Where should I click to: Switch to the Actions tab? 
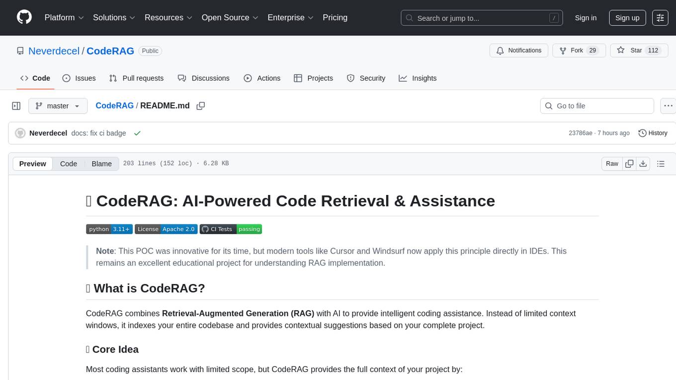(x=262, y=78)
